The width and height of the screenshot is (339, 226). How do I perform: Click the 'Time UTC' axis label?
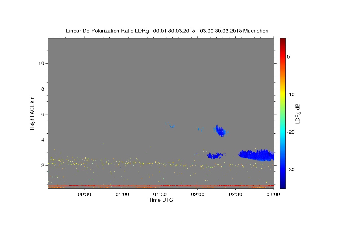pyautogui.click(x=161, y=200)
